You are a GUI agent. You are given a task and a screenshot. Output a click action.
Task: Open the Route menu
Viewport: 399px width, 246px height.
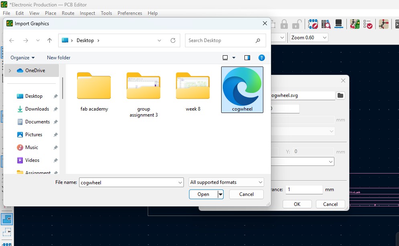point(68,13)
